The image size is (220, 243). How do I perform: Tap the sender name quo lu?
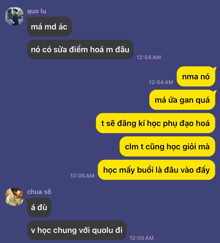click(37, 11)
